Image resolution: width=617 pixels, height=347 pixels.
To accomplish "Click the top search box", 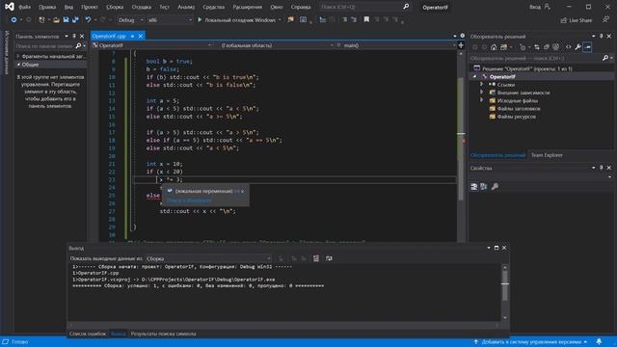I will [364, 7].
